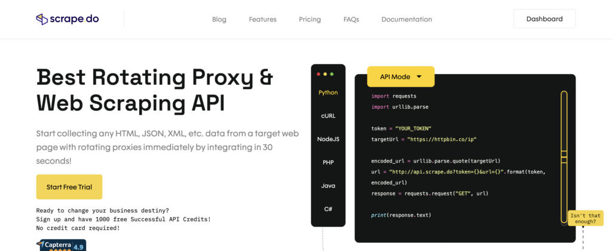Click the "No credit card required!" text
Viewport: 612px width, 251px height.
click(x=78, y=228)
